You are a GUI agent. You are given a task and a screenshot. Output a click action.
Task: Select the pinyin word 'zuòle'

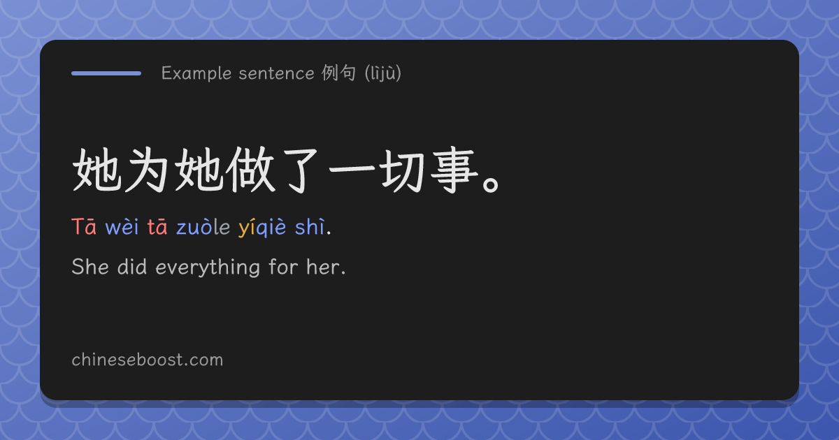click(x=203, y=227)
